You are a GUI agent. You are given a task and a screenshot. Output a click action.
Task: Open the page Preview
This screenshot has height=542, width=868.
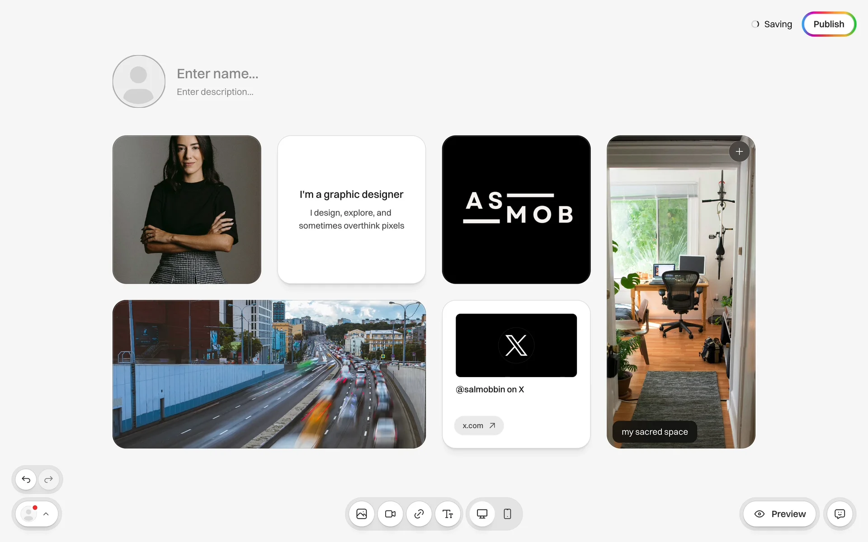click(x=780, y=514)
